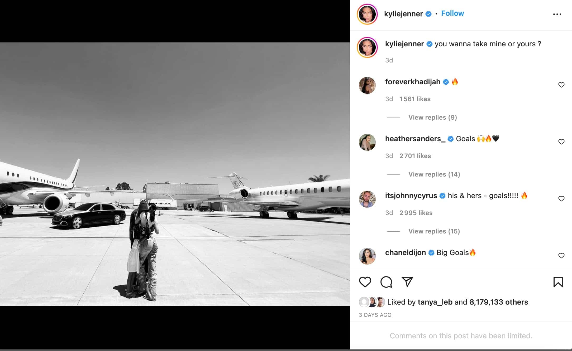Screen dimensions: 572x351
Task: Like heathersanders_'s Goals comment
Action: (x=561, y=142)
